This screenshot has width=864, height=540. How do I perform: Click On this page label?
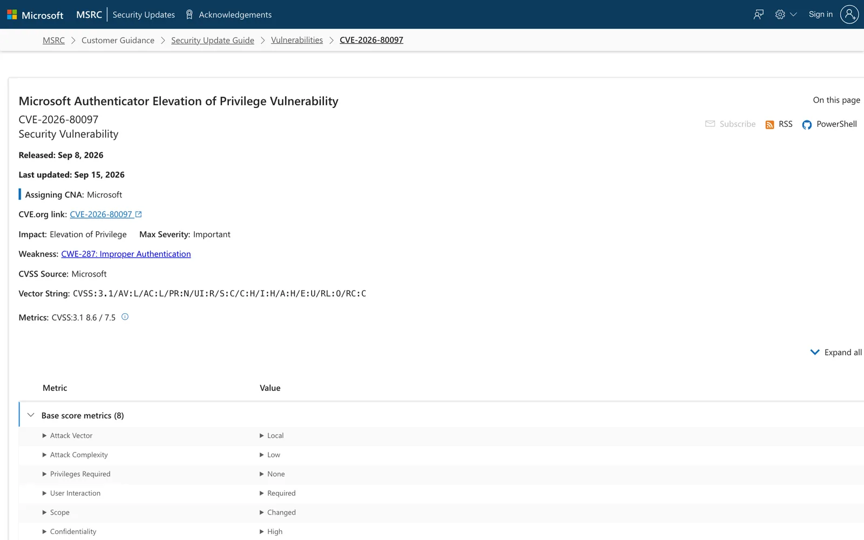[x=836, y=100]
